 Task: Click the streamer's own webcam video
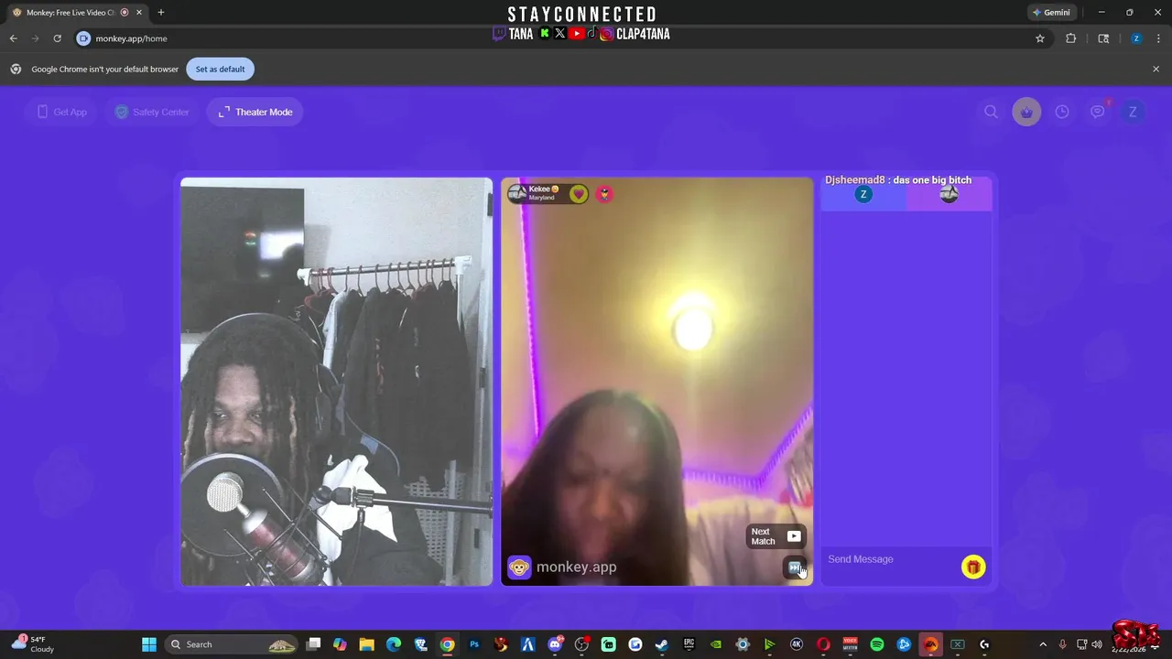pyautogui.click(x=336, y=381)
